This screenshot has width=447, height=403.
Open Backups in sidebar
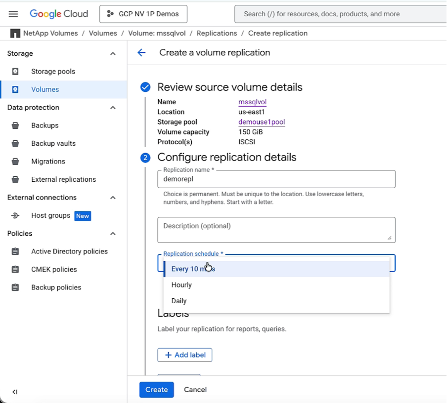[x=45, y=125]
